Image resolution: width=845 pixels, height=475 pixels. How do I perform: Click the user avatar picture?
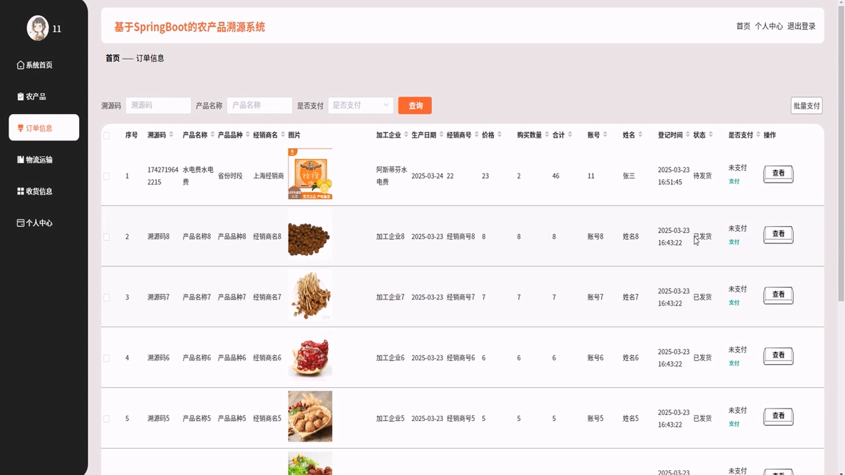point(38,28)
